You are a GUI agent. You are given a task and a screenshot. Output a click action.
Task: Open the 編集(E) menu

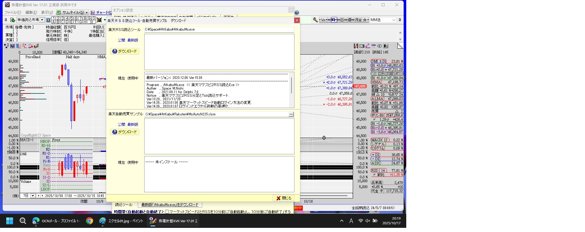point(31,12)
